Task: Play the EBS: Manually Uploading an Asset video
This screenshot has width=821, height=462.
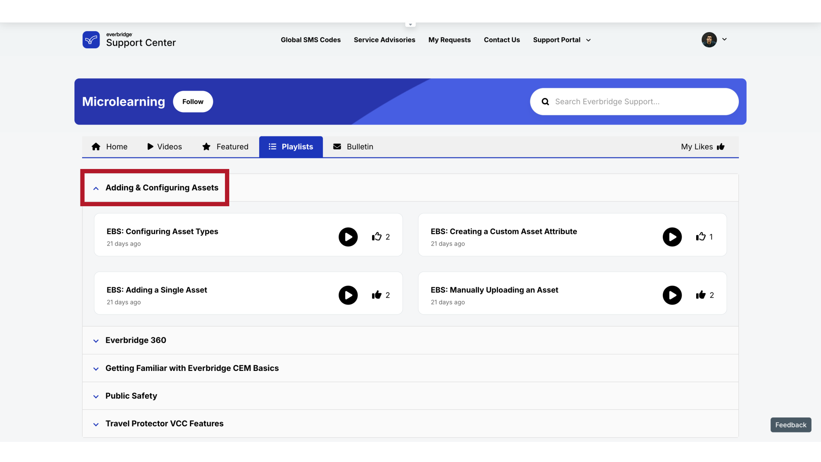Action: click(x=672, y=295)
